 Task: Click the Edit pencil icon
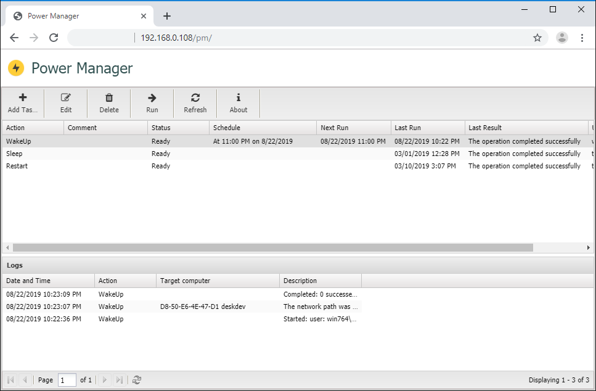coord(66,97)
